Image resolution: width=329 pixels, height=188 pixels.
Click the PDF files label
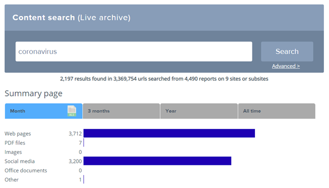click(15, 143)
